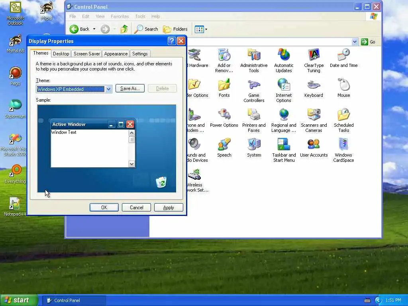Switch to the Desktop tab
This screenshot has width=408, height=306.
61,54
